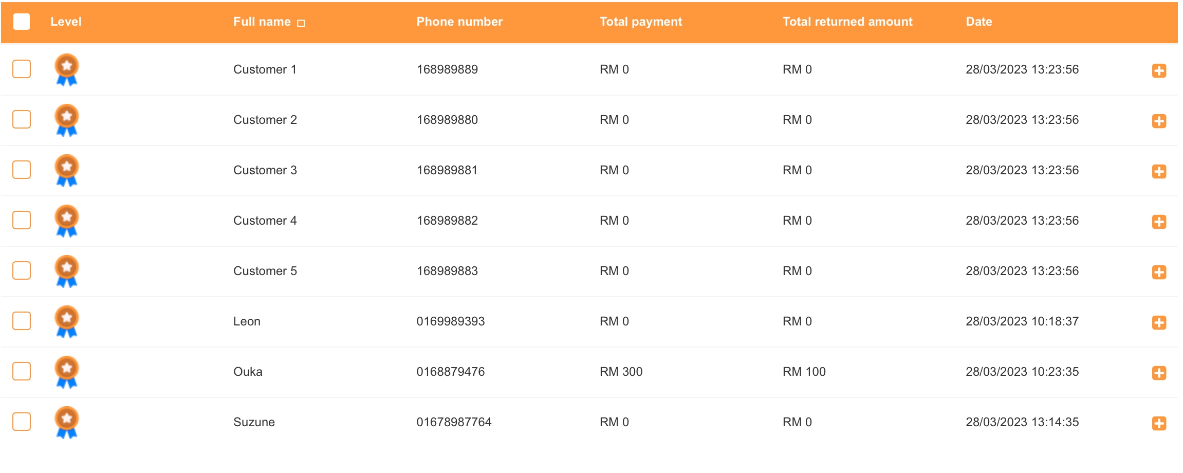Image resolution: width=1183 pixels, height=473 pixels.
Task: Click the level medal icon for Ouka
Action: tap(66, 372)
